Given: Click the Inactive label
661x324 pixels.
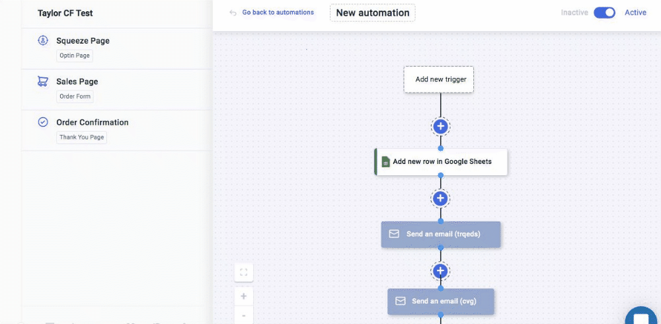Looking at the screenshot, I should [574, 13].
